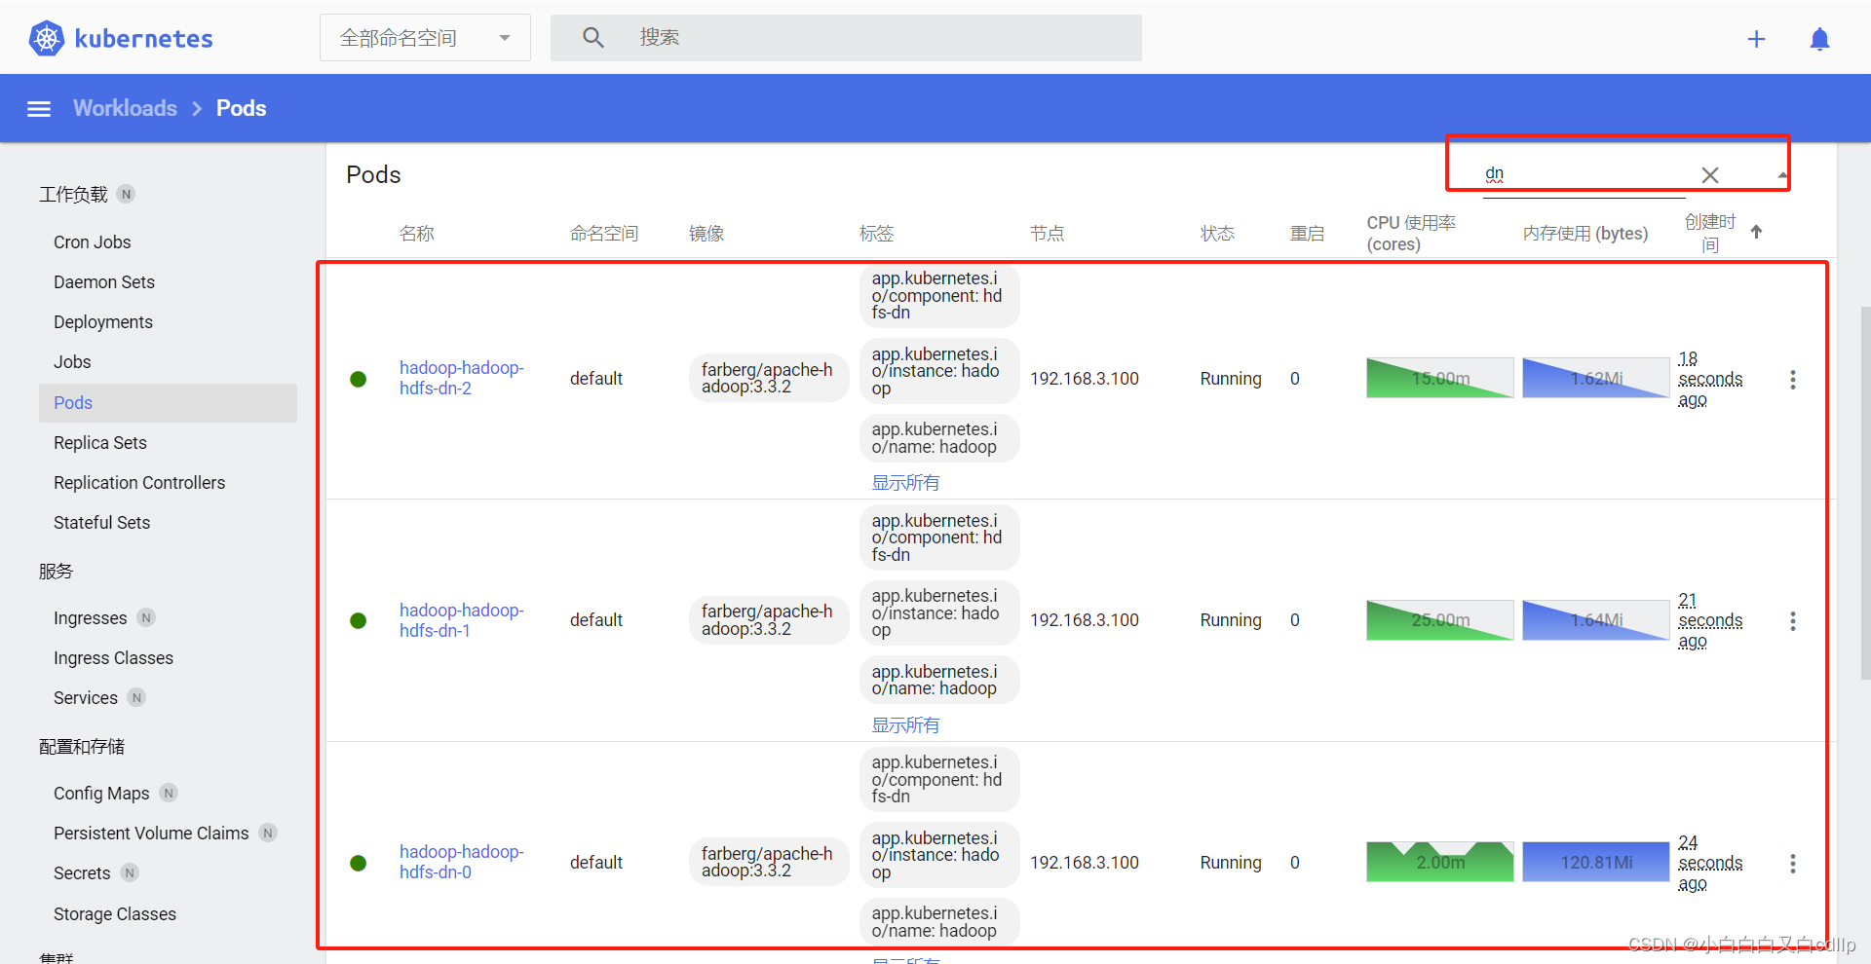Click memory sparkline 1.64Mi for hdfs-dn-1
This screenshot has width=1871, height=964.
1596,620
